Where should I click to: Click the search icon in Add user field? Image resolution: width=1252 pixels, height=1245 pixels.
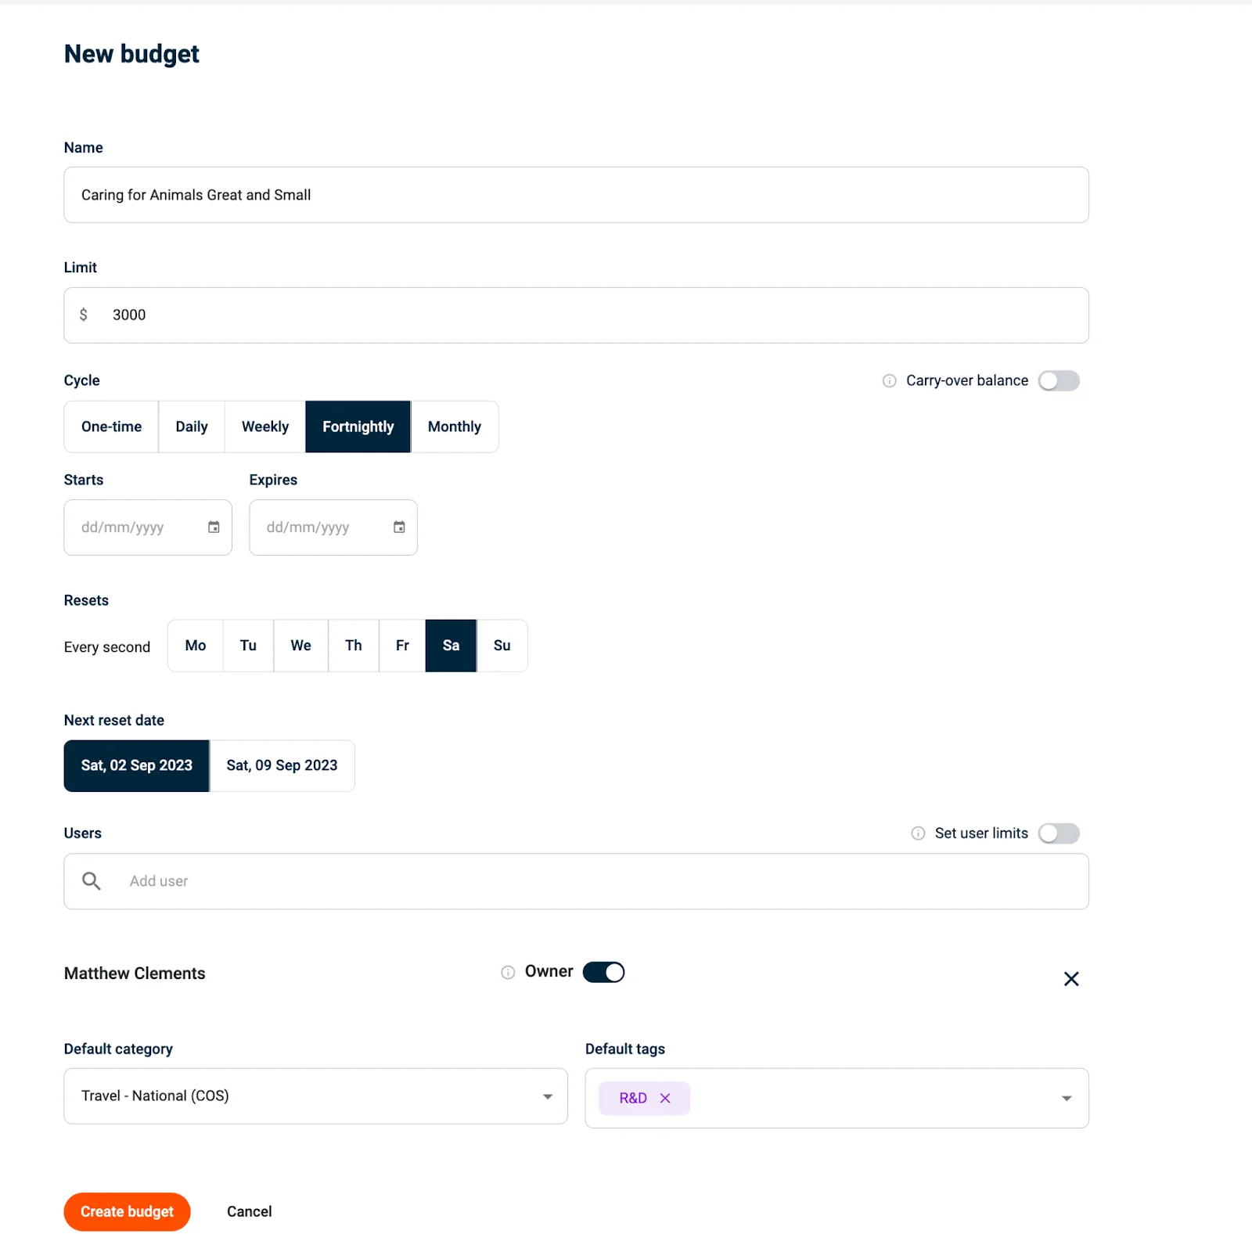91,881
